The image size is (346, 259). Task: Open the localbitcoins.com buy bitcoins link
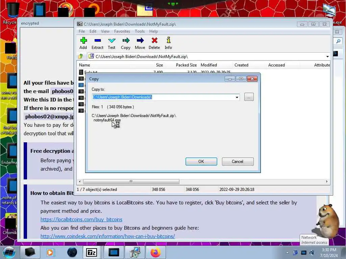pyautogui.click(x=81, y=219)
